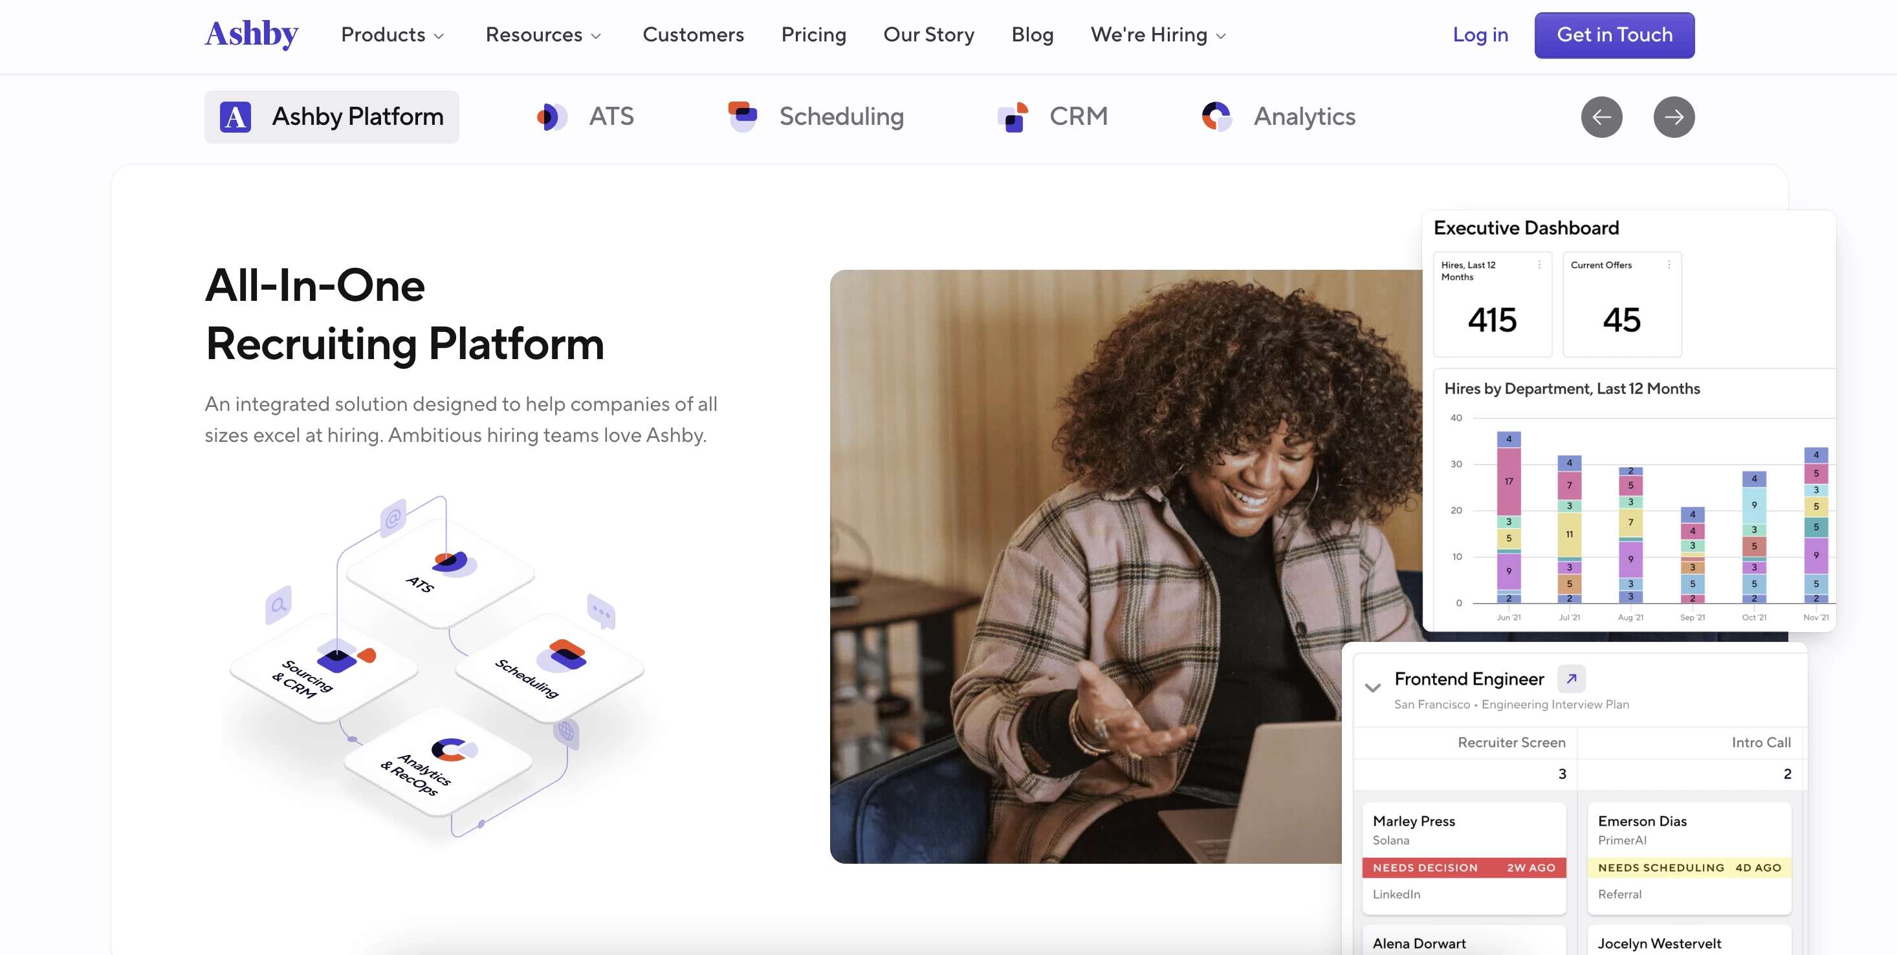Toggle the NEEDS DECISION status label
This screenshot has height=955, width=1897.
(1426, 867)
